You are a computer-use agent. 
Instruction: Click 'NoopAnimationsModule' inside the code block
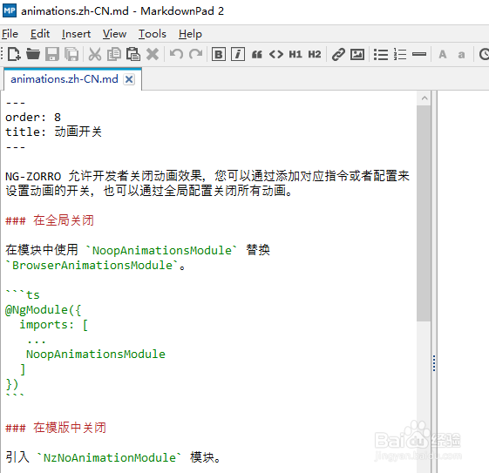pos(95,355)
